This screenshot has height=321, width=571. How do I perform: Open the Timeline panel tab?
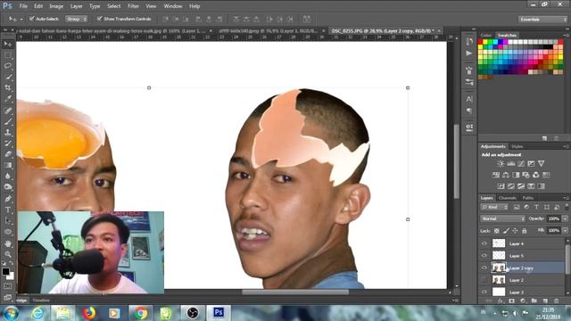point(41,300)
